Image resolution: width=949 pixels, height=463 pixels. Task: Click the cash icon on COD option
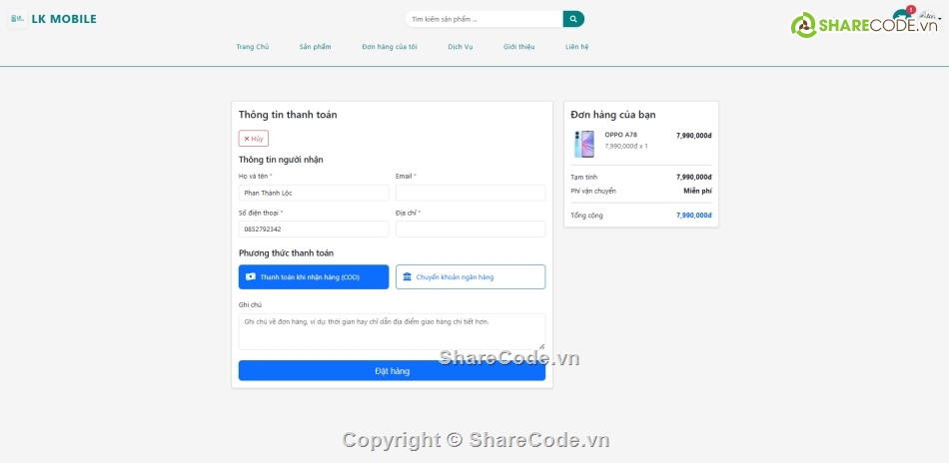pos(251,276)
